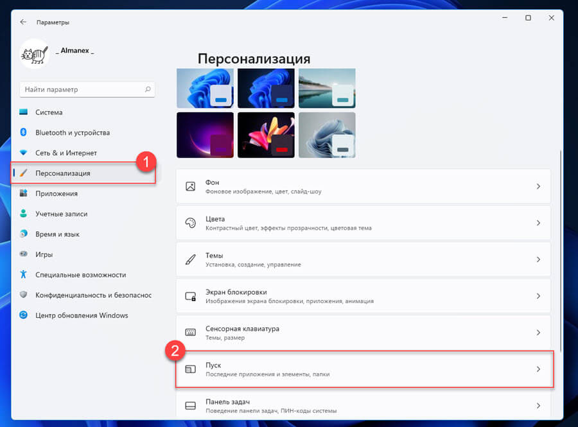Click the Персонализация page heading
This screenshot has height=427, width=578.
[x=254, y=58]
